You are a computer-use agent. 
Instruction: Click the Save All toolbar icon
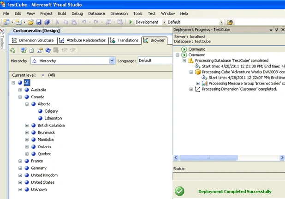pyautogui.click(x=47, y=22)
